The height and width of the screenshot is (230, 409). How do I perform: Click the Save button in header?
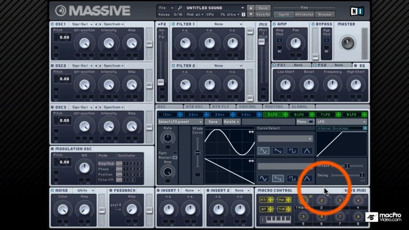pos(263,8)
